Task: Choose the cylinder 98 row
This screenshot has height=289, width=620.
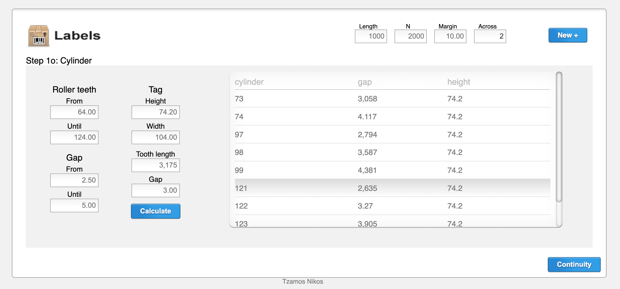Action: tap(392, 152)
